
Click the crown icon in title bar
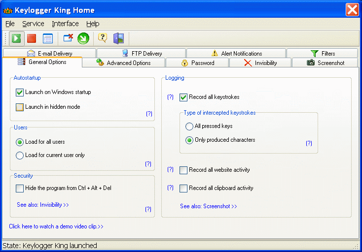coord(7,10)
